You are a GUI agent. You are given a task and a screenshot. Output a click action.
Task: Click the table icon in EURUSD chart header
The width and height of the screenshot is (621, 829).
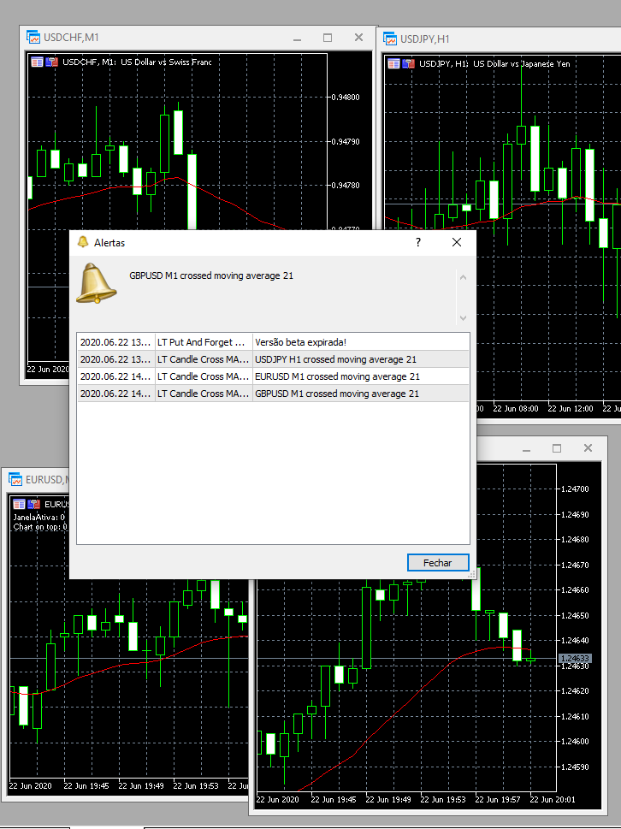pos(19,504)
